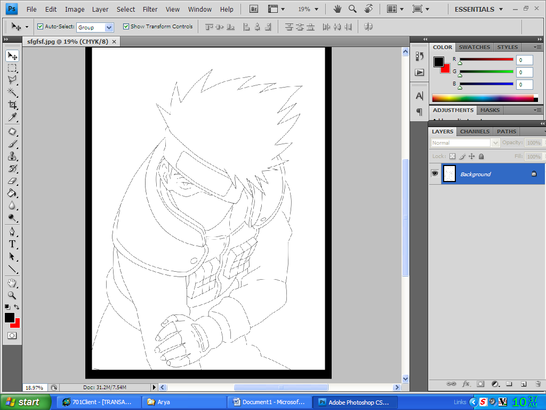Click the foreground color swatch in Color panel
The width and height of the screenshot is (546, 410).
[438, 62]
